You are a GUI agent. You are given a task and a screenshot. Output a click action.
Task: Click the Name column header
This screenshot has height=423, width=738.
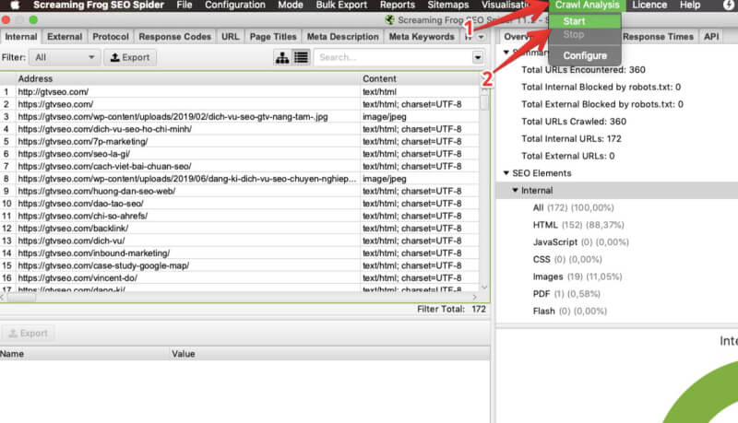coord(85,354)
